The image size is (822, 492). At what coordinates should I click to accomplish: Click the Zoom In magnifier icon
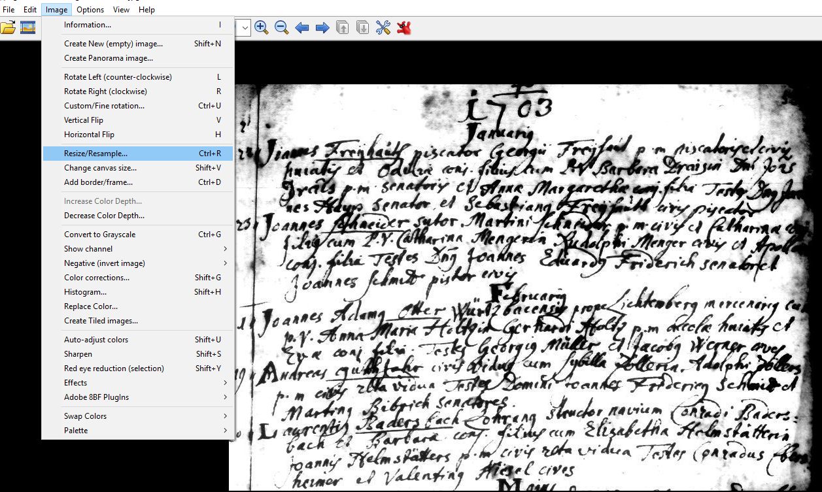pyautogui.click(x=262, y=27)
